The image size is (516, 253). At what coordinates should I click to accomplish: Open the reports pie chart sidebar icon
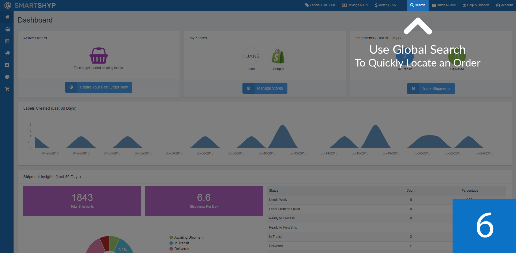pyautogui.click(x=7, y=77)
